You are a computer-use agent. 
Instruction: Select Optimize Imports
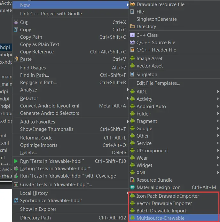click(x=70, y=145)
